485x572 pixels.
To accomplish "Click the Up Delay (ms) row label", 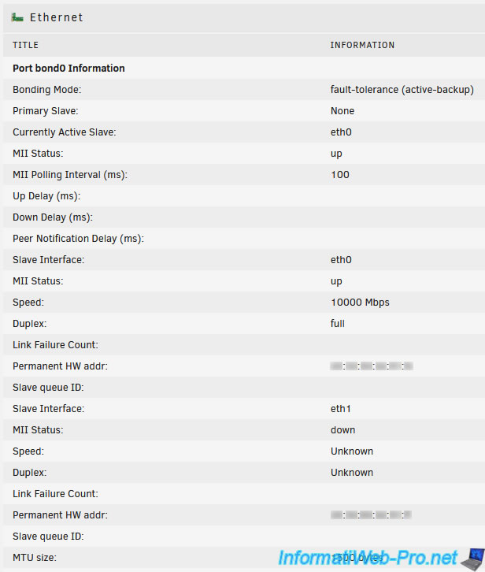I will pyautogui.click(x=46, y=196).
